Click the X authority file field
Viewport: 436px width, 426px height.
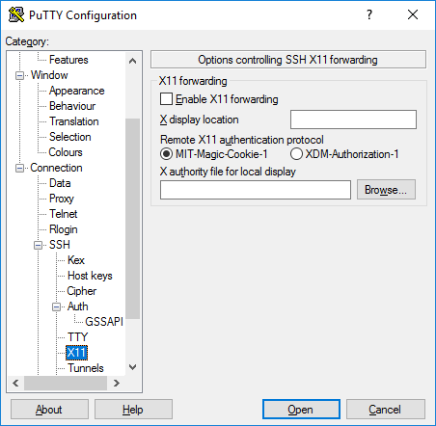tap(256, 190)
